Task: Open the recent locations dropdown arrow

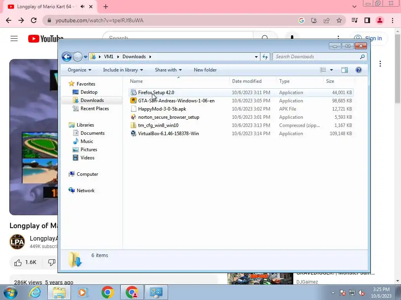Action: [x=85, y=57]
